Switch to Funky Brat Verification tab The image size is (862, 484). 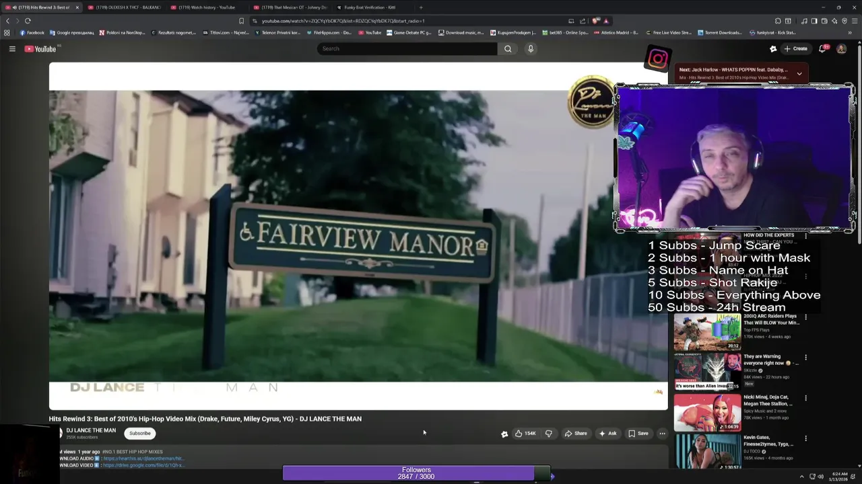370,7
